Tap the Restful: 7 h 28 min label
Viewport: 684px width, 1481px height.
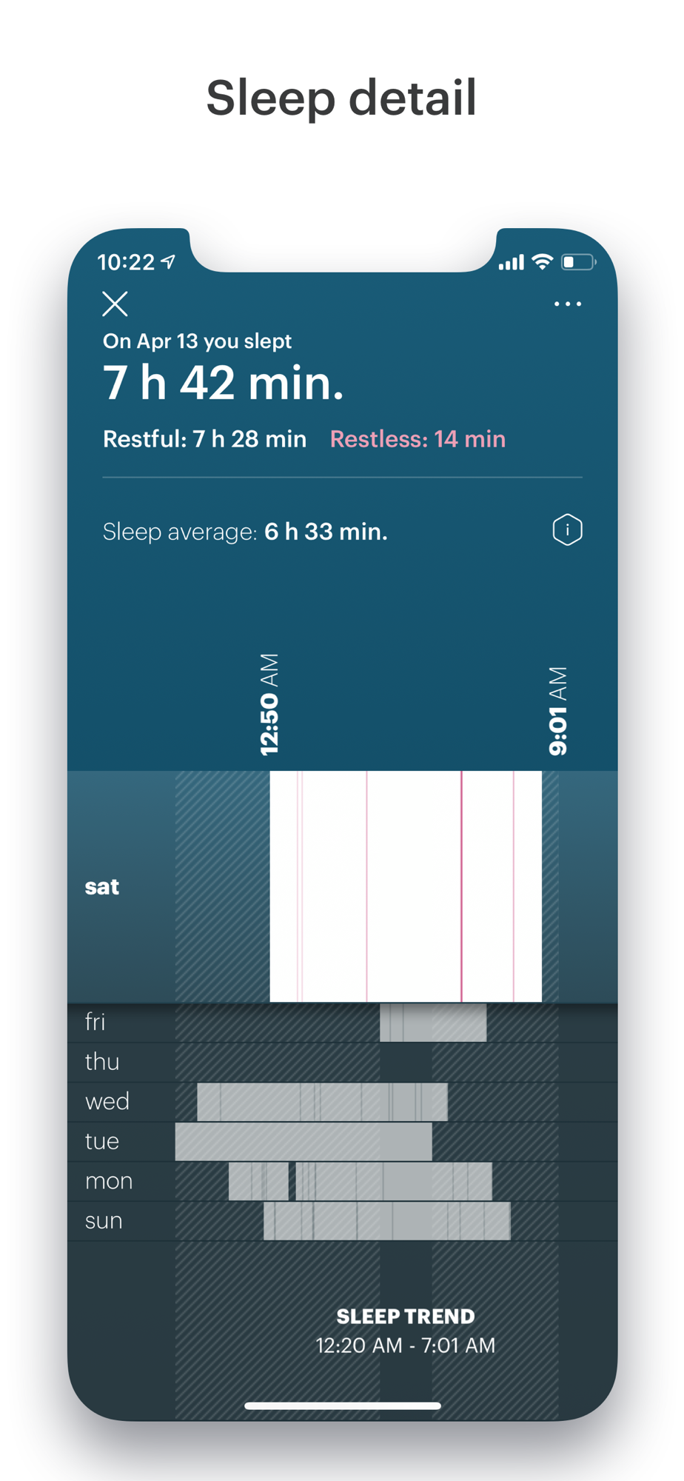click(x=204, y=439)
